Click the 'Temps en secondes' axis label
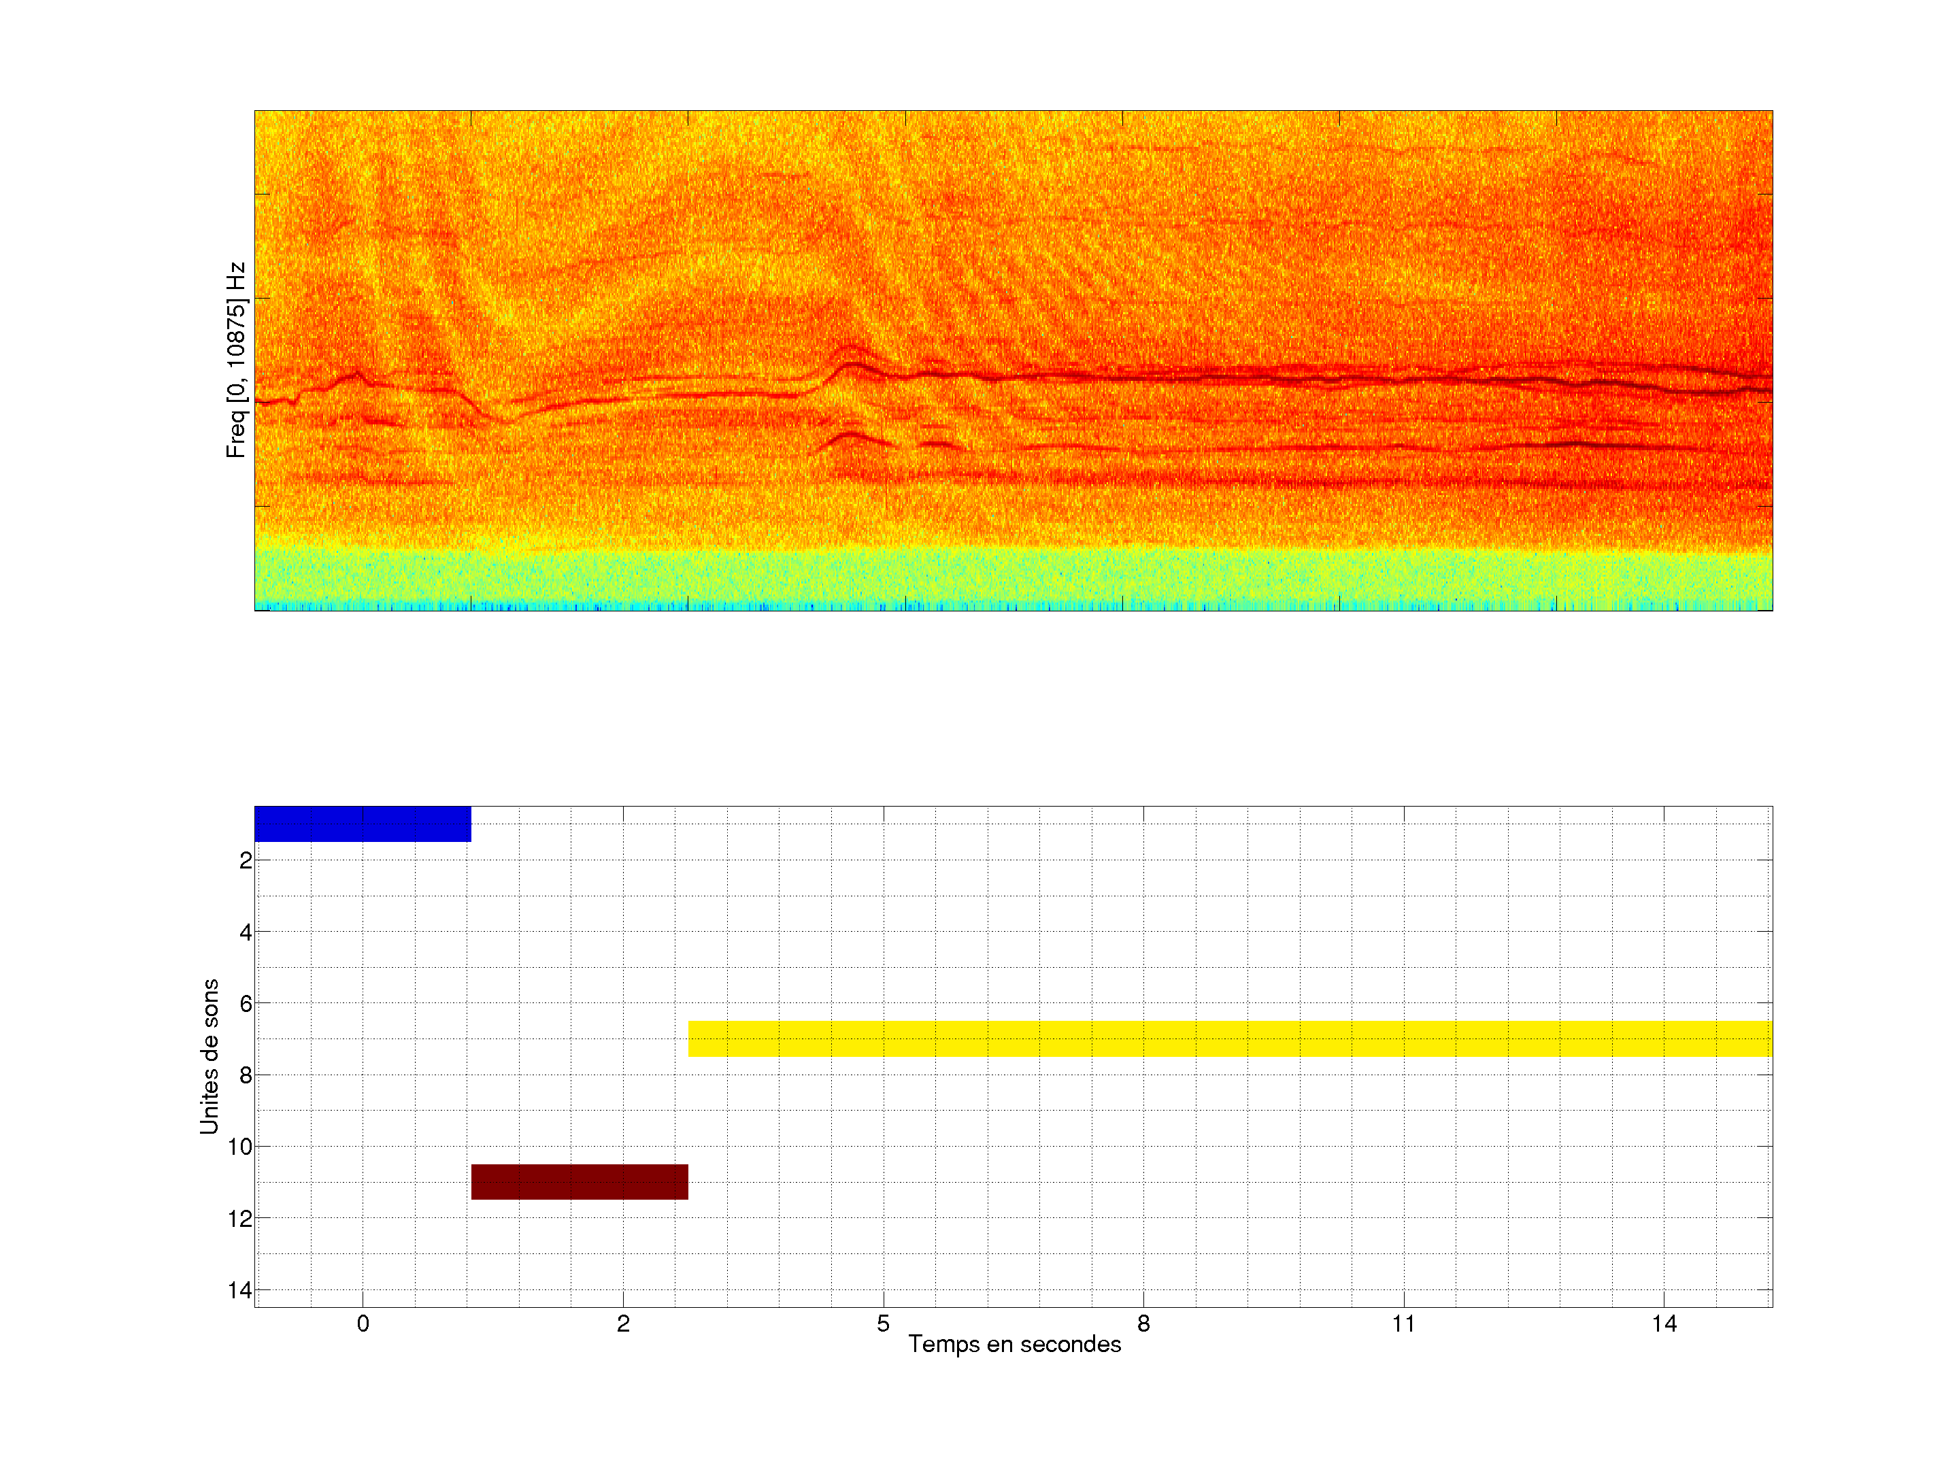 [x=1014, y=1344]
